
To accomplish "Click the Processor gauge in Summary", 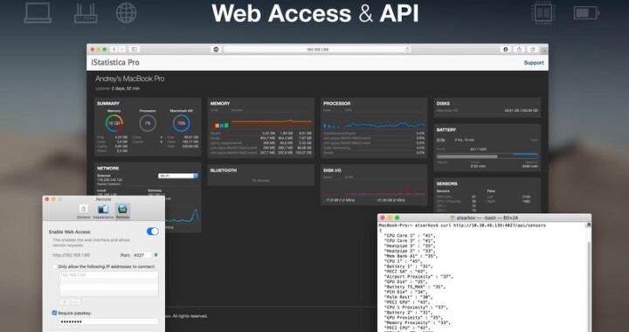I will 148,123.
